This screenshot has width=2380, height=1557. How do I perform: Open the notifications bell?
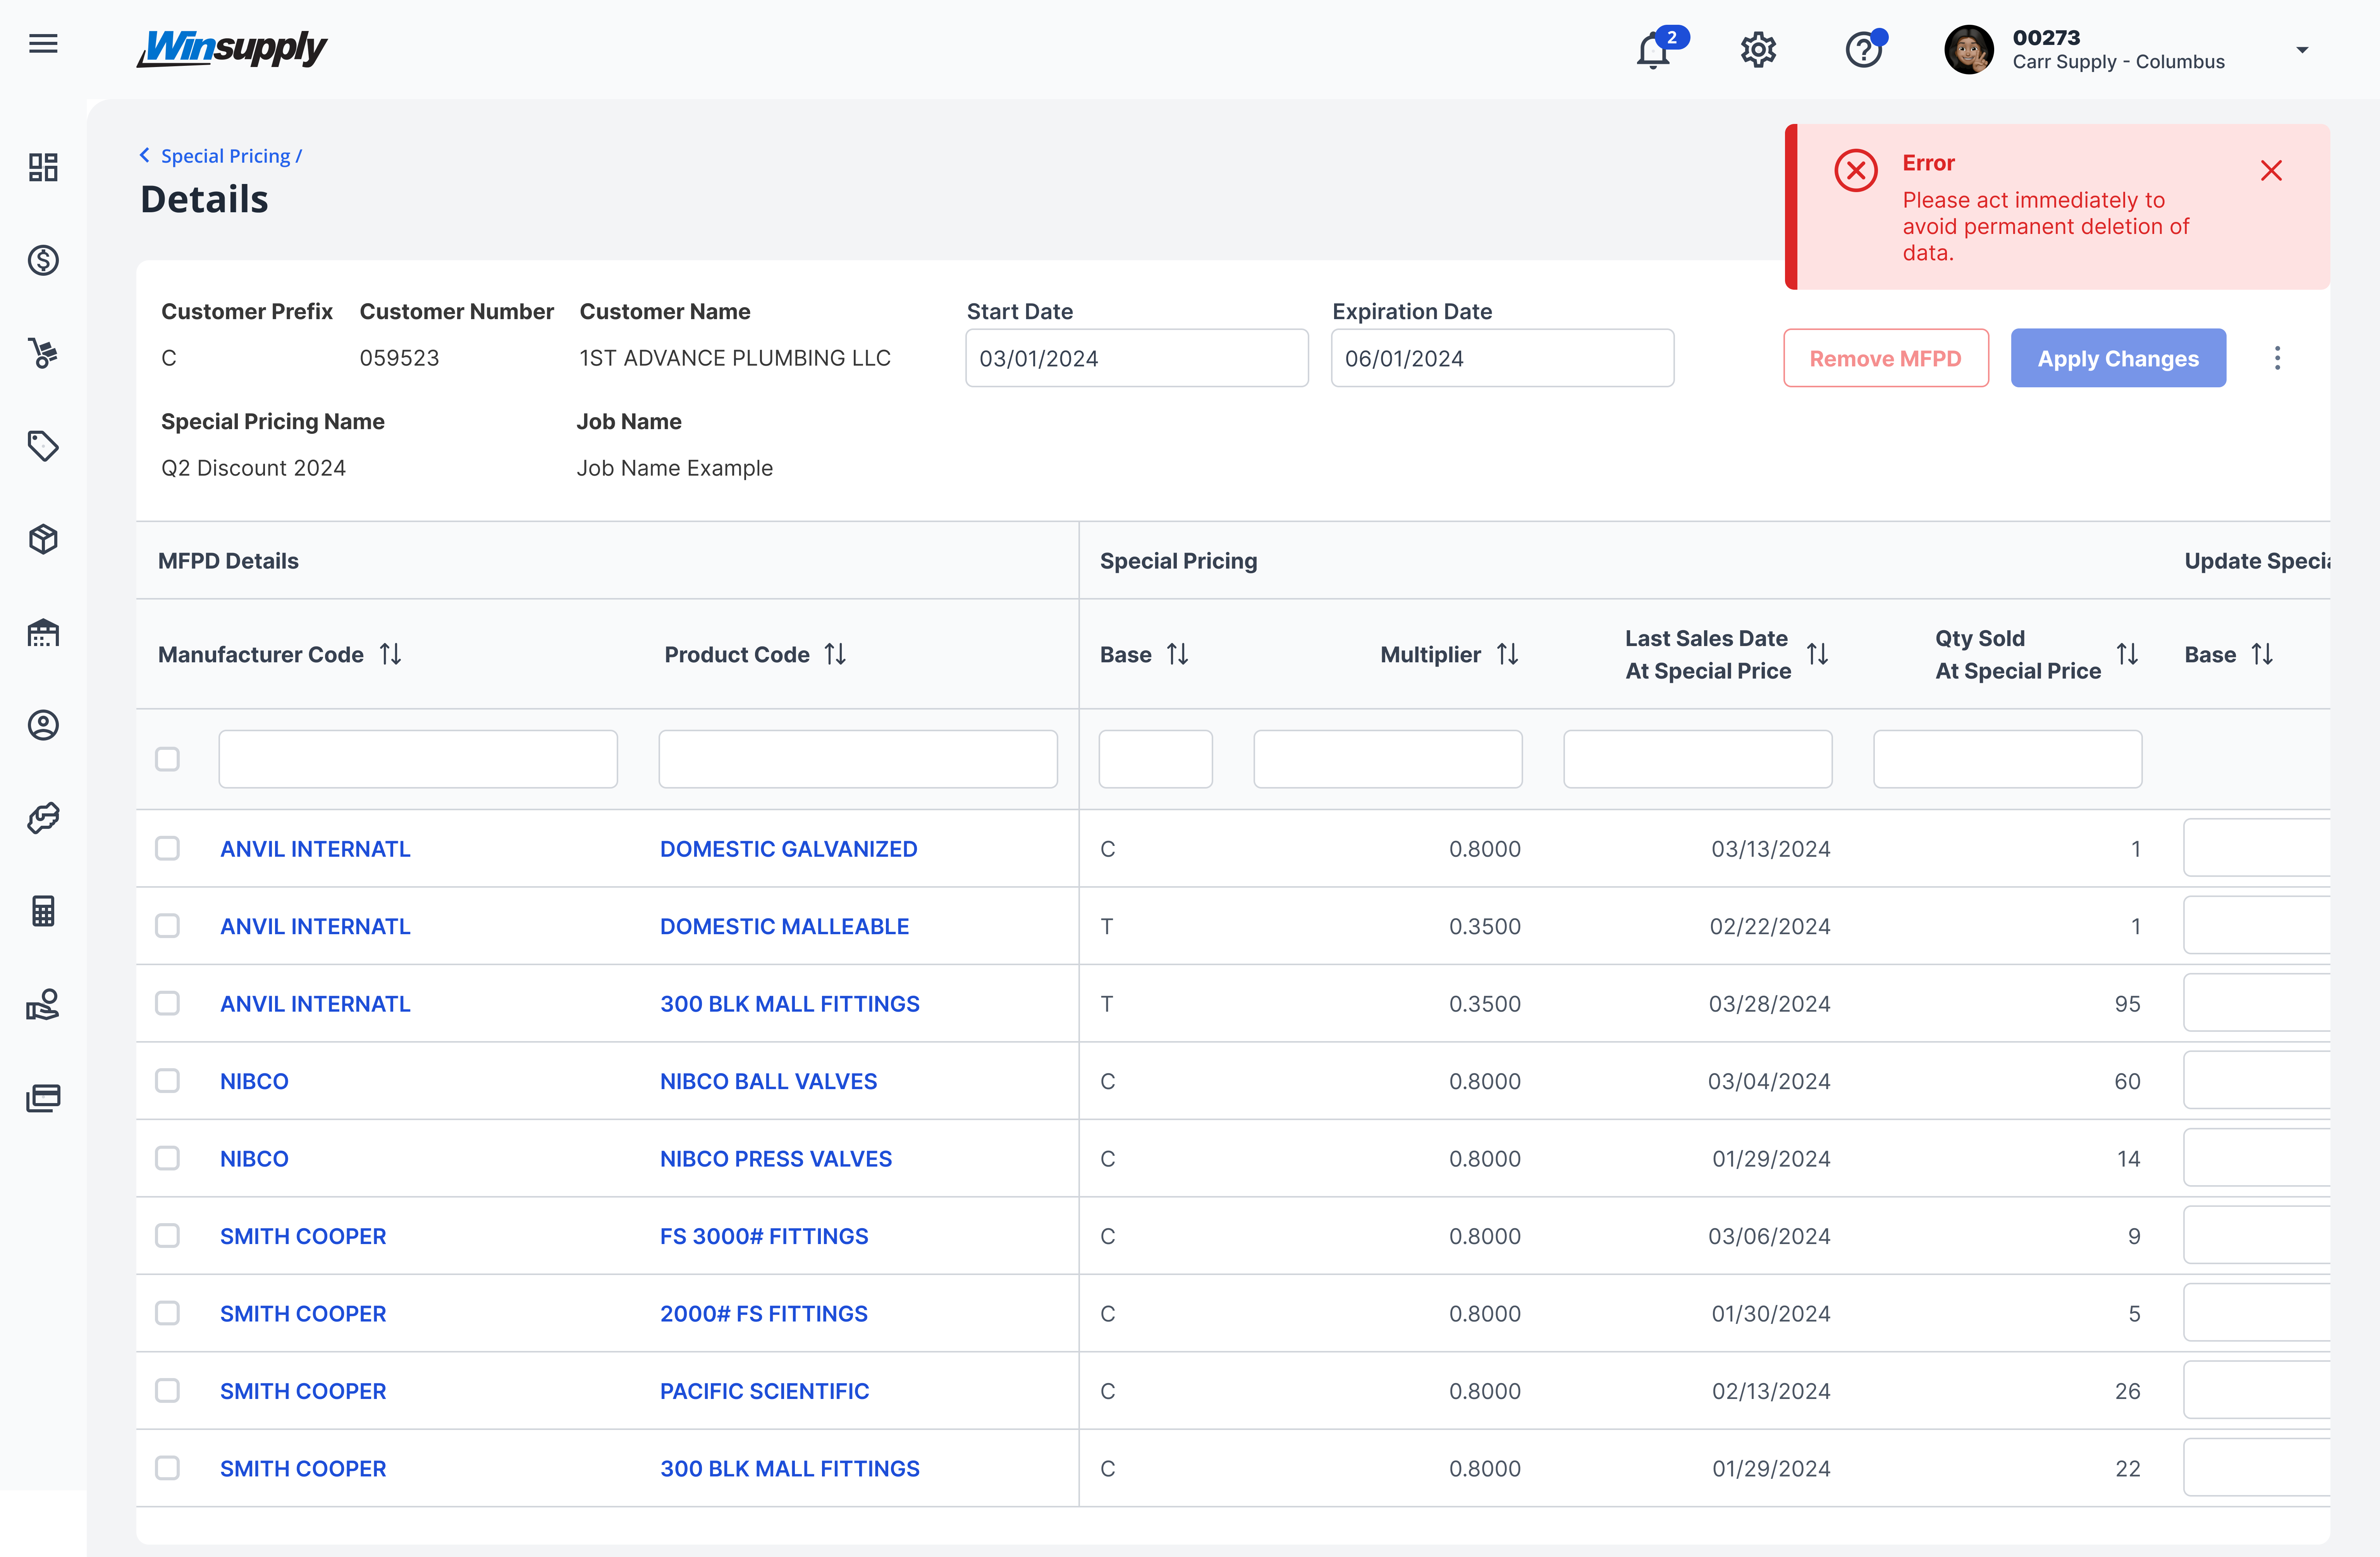pos(1653,50)
